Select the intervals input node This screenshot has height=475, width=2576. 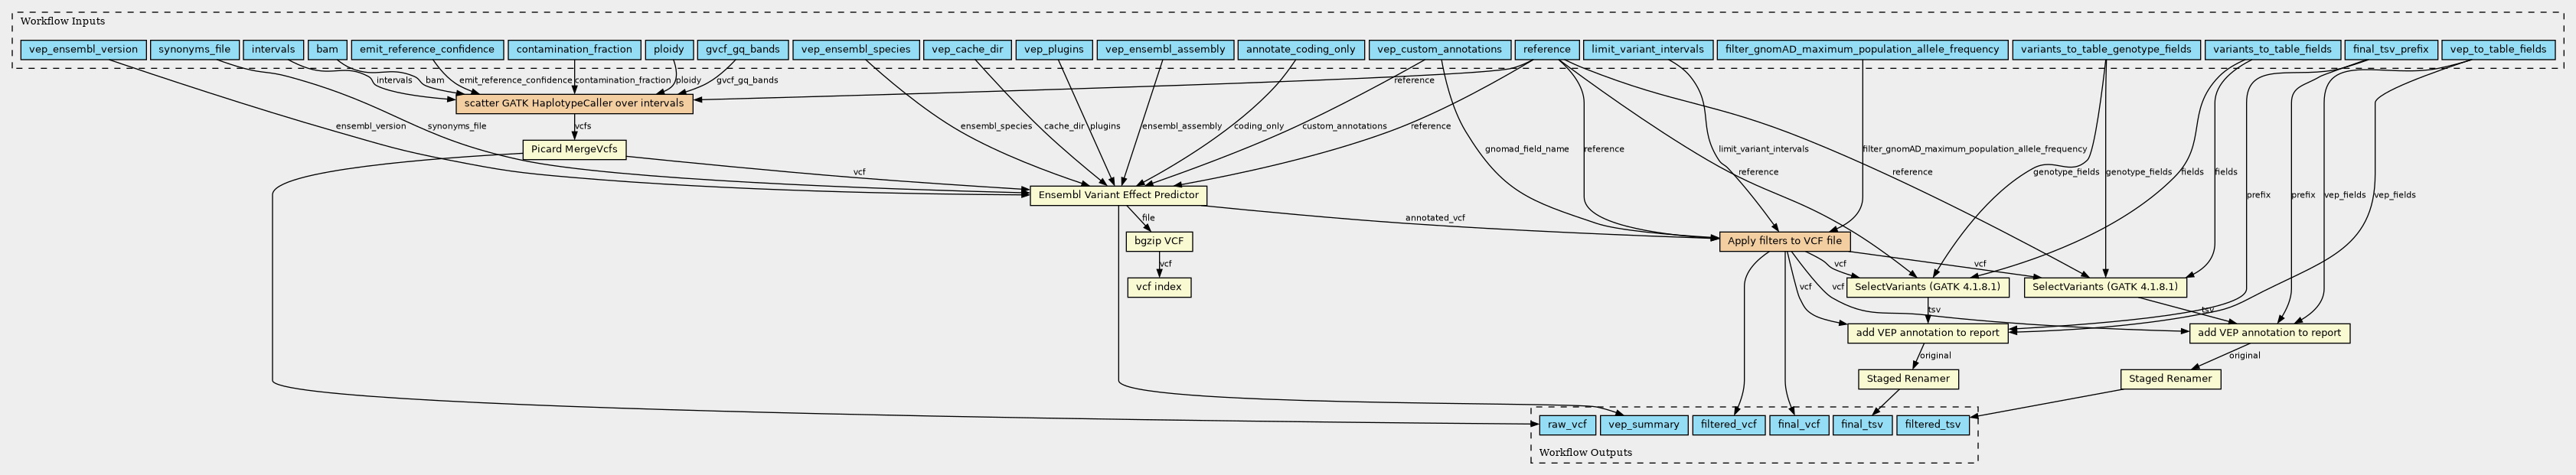pos(273,50)
